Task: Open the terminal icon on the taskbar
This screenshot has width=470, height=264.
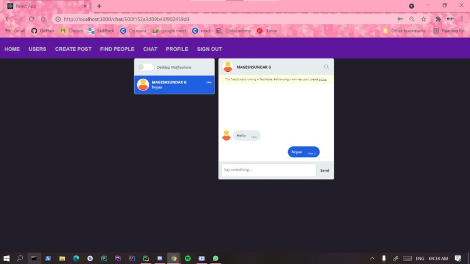Action: 34,258
